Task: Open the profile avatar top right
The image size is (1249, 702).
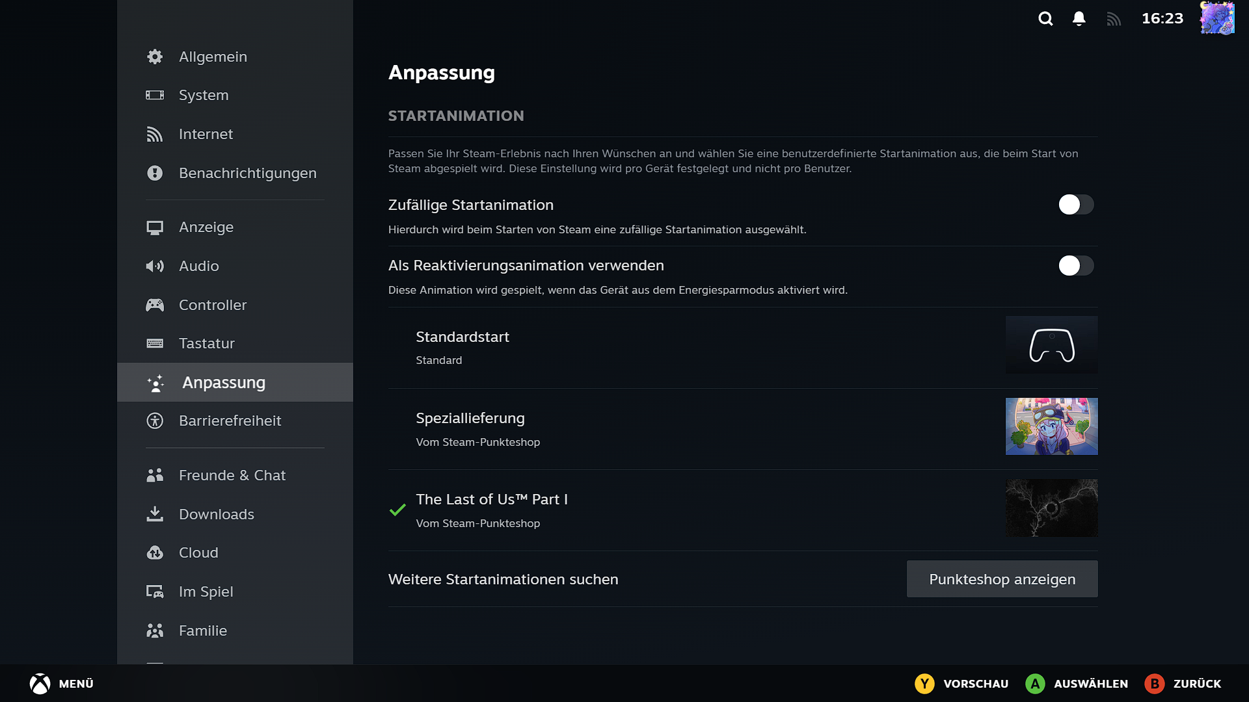Action: pyautogui.click(x=1217, y=18)
